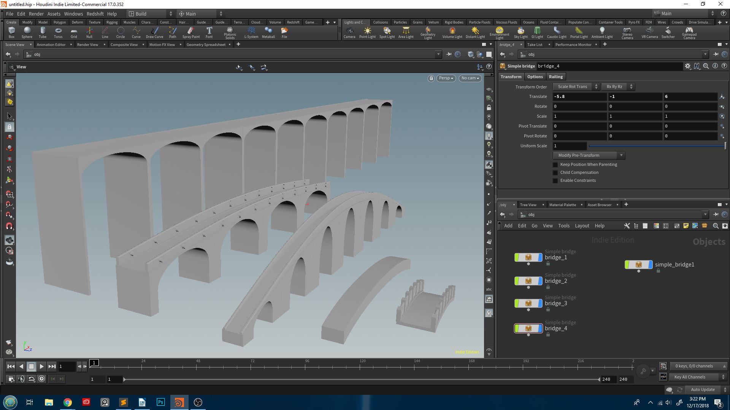Select the Box shelf tool
This screenshot has height=410, width=730.
[11, 33]
